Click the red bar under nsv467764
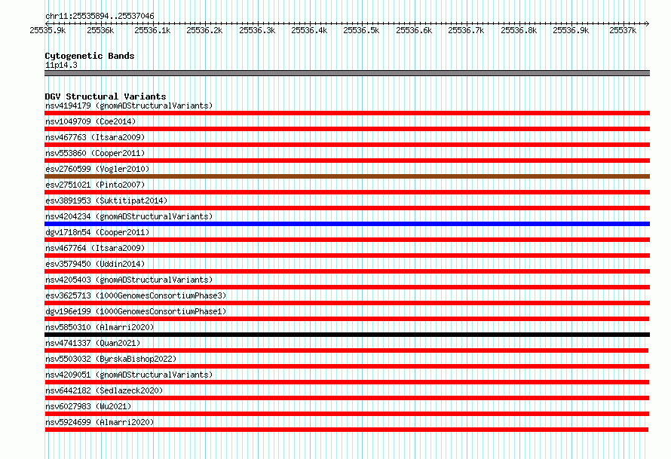This screenshot has width=671, height=459. point(347,256)
